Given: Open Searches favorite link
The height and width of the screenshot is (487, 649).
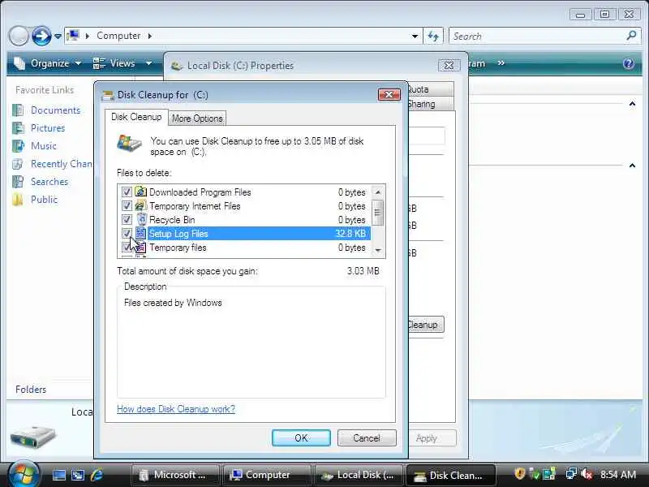Looking at the screenshot, I should (49, 182).
